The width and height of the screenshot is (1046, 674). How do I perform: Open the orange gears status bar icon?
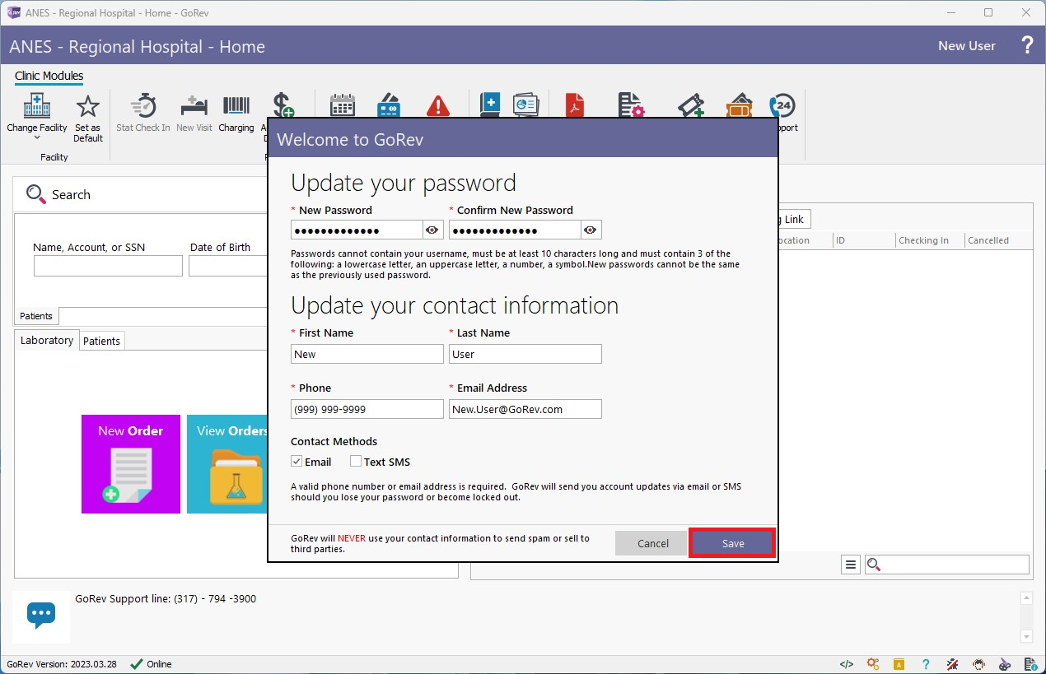click(873, 664)
